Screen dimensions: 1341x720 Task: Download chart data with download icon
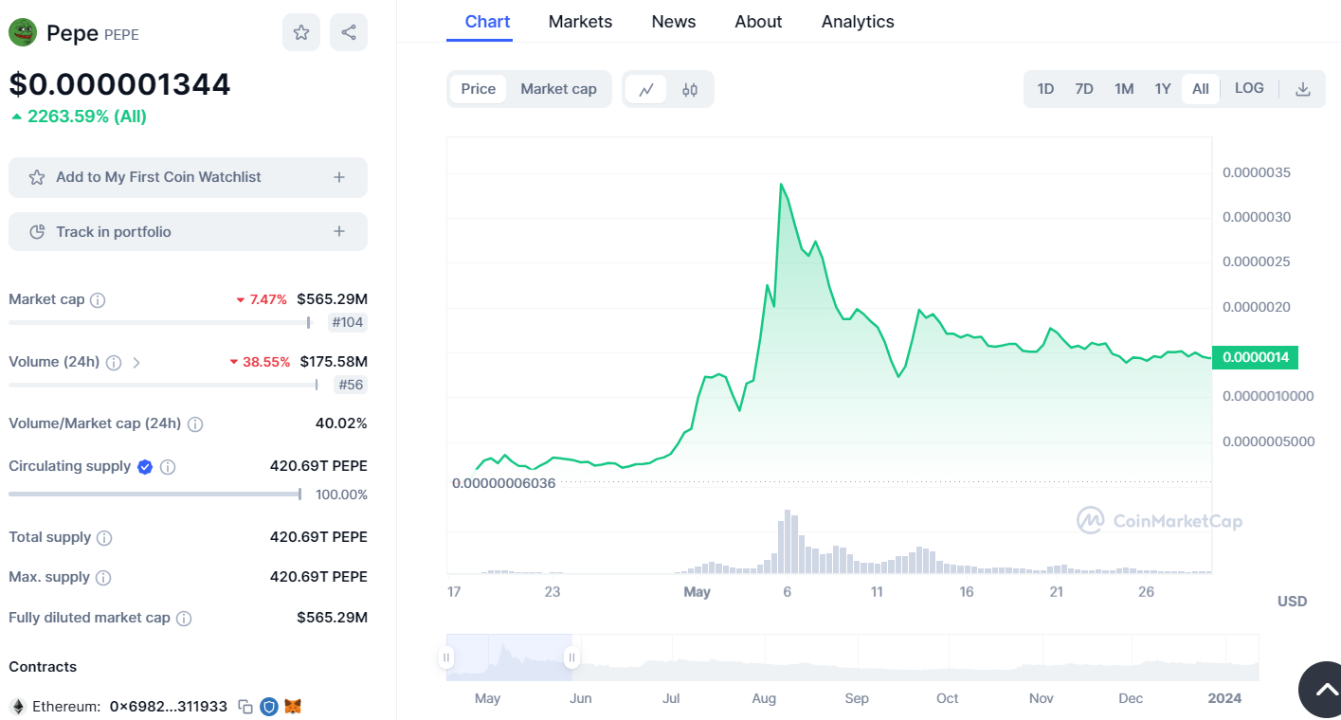tap(1303, 89)
